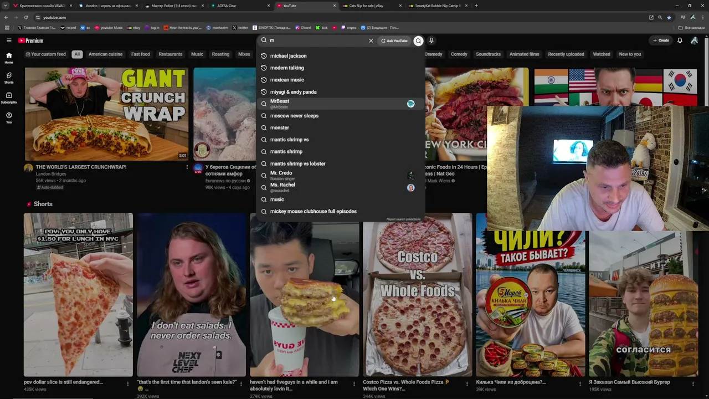Open Shorts from the left sidebar

pyautogui.click(x=9, y=78)
